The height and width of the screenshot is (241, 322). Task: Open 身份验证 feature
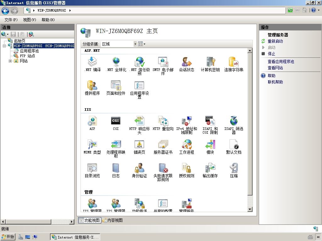[139, 170]
